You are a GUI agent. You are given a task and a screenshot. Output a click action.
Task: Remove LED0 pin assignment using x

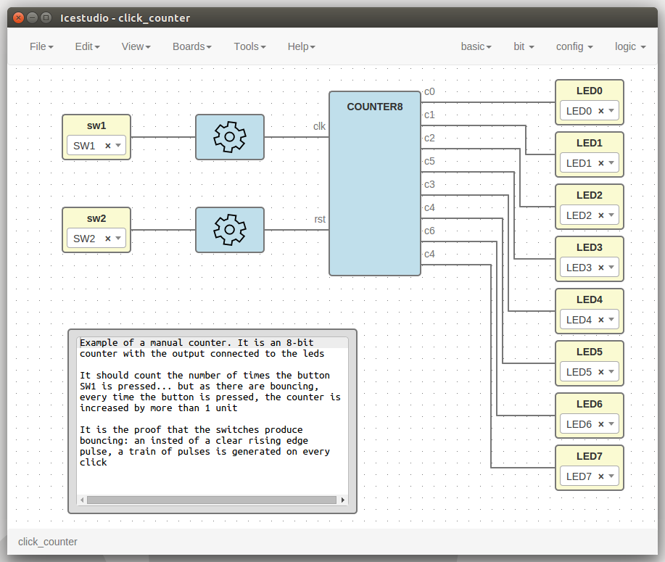(x=600, y=111)
